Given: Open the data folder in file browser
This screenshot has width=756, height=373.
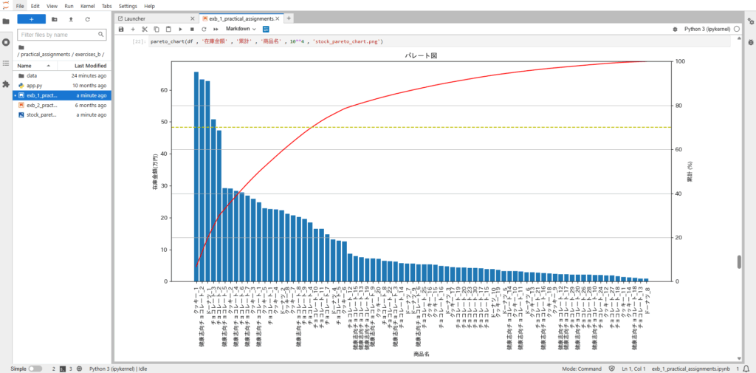Looking at the screenshot, I should coord(32,75).
